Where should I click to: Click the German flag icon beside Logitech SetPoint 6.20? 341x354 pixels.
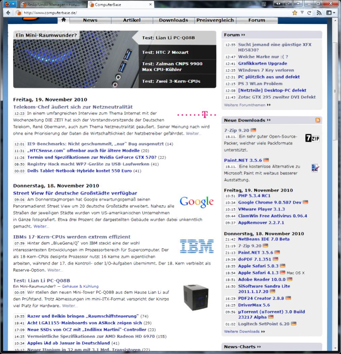[x=294, y=323]
